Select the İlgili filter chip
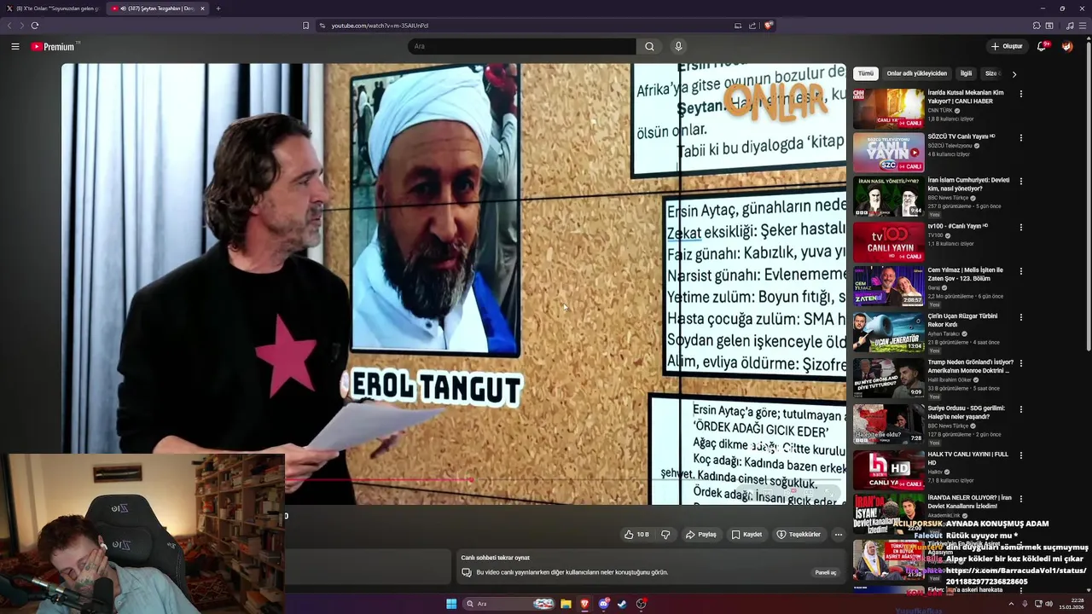 (966, 73)
